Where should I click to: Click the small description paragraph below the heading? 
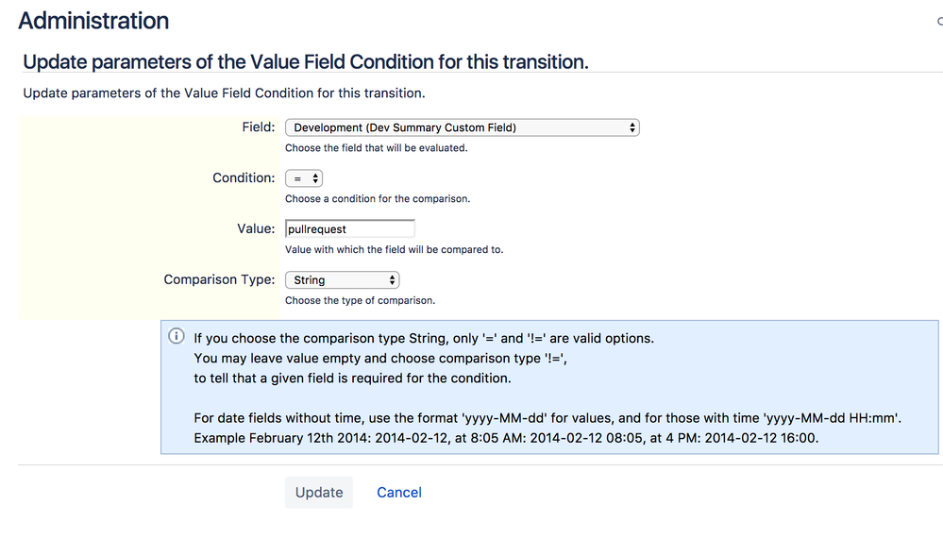click(224, 93)
